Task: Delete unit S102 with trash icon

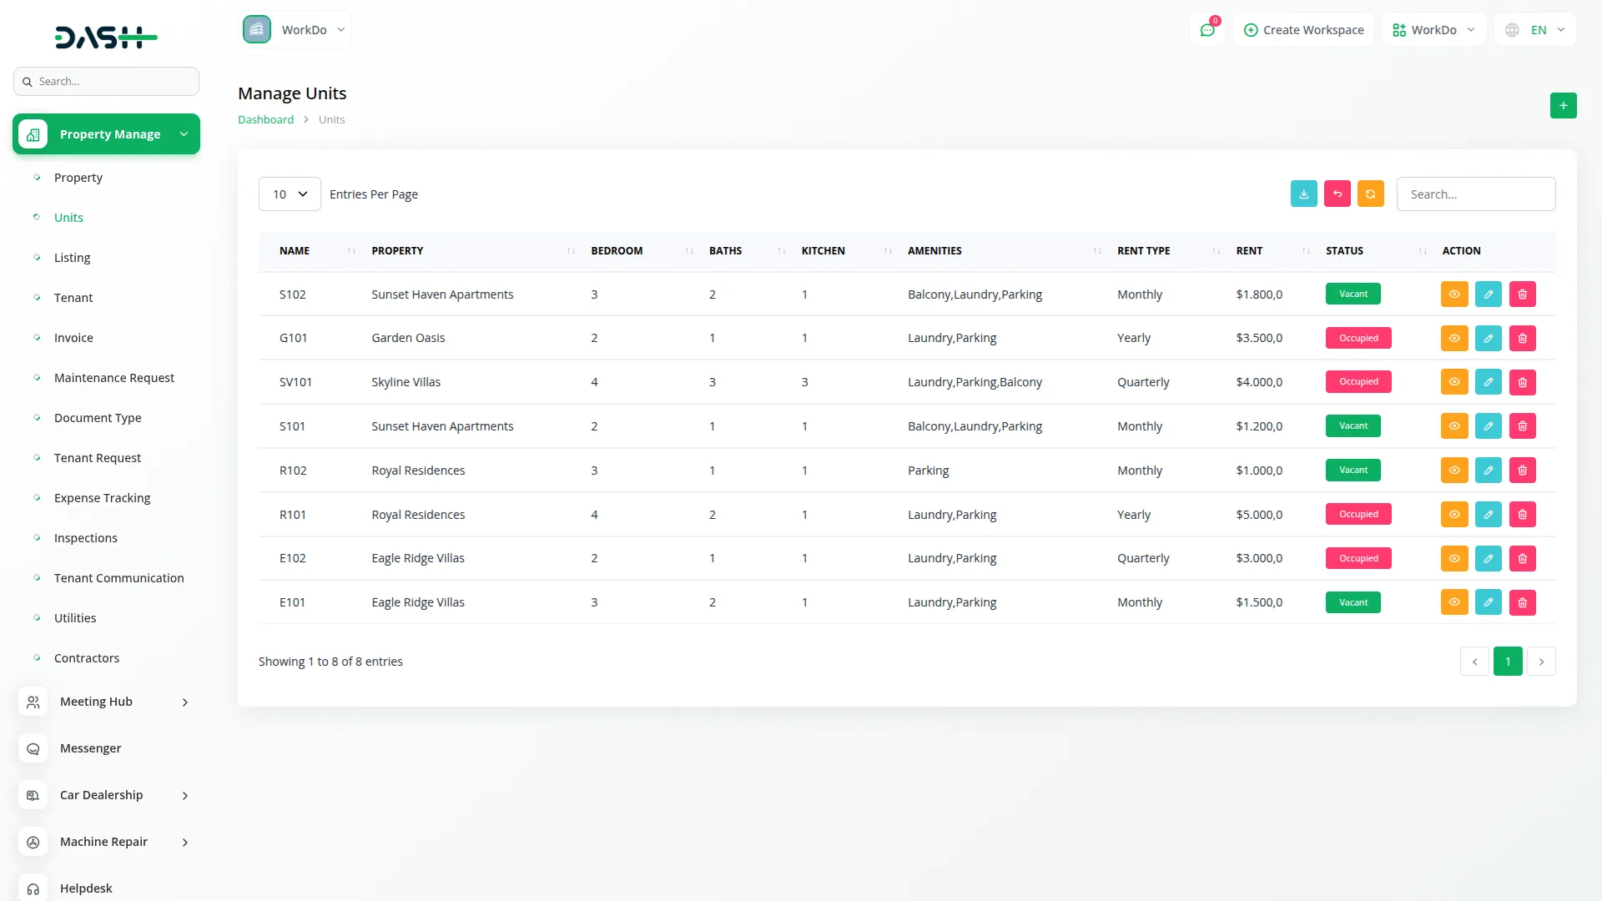Action: point(1522,294)
